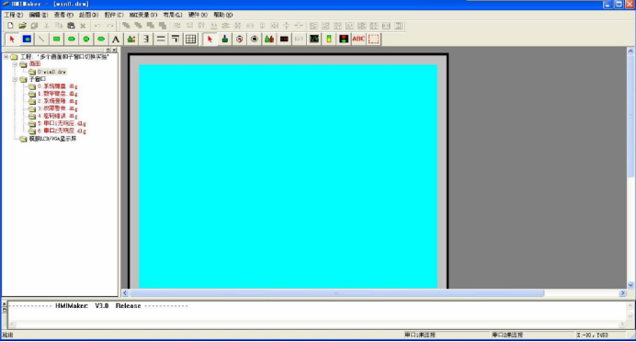Select the yellow-green bar indicator icon
Viewport: 636px width, 342px height.
click(x=329, y=39)
